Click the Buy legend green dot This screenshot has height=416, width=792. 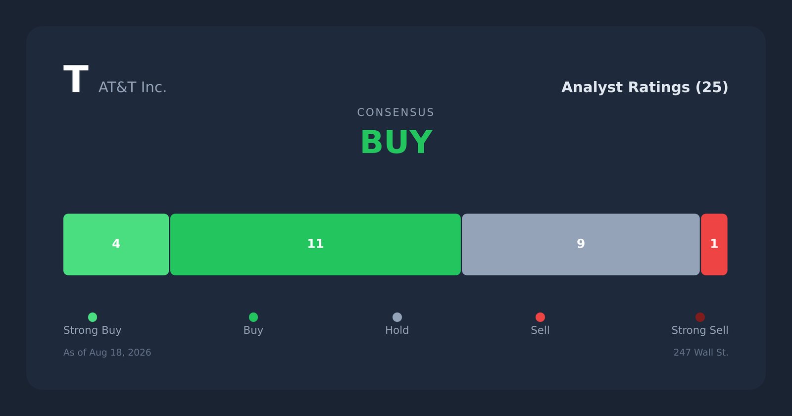[253, 317]
